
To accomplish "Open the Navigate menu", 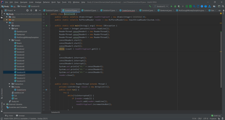I will pos(24,2).
